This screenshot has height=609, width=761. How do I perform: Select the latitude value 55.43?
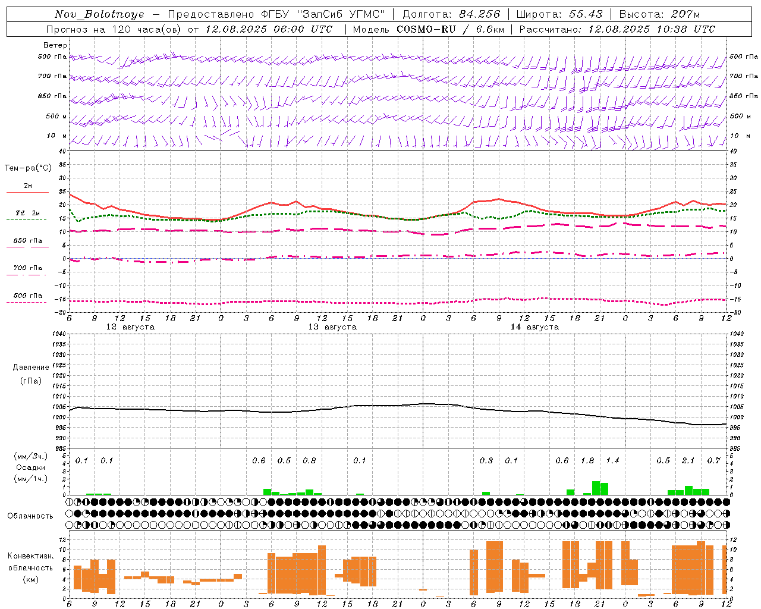coord(586,14)
